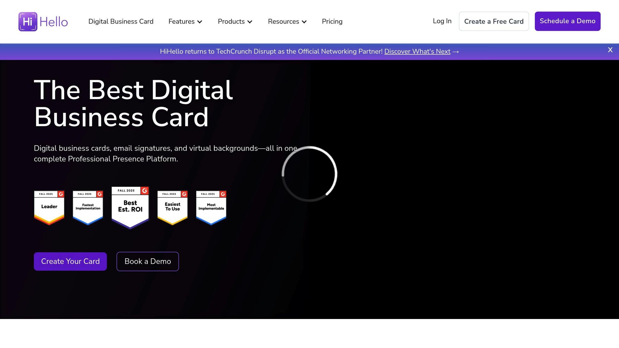Click the Fastest Implementation badge

tap(88, 207)
